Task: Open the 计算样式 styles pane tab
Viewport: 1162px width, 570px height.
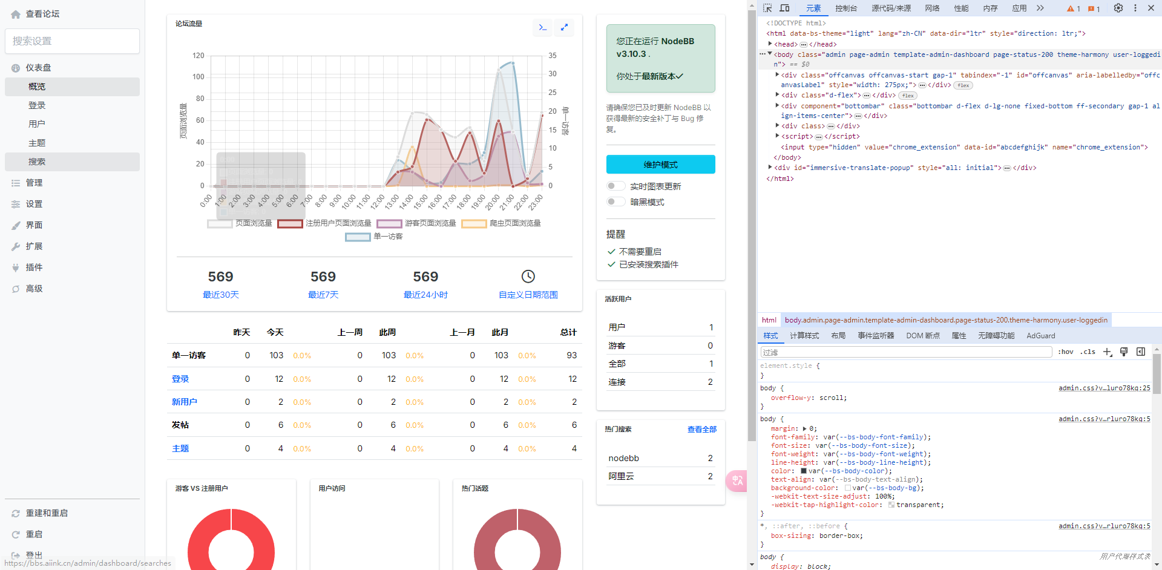Action: (804, 336)
